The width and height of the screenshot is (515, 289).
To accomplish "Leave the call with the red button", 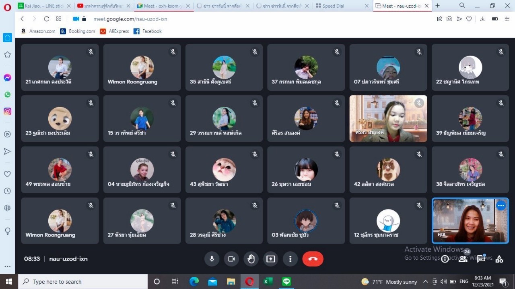I will (313, 259).
